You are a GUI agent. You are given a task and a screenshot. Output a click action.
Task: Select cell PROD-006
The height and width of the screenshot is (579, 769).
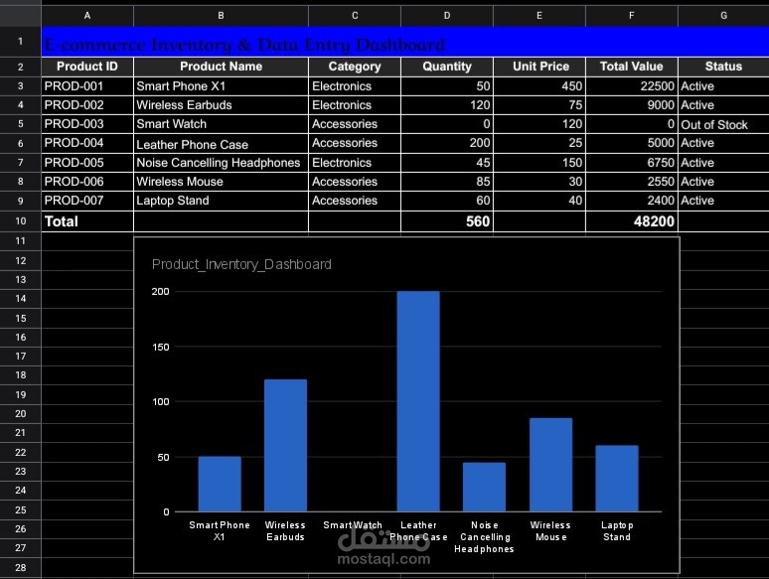(87, 182)
